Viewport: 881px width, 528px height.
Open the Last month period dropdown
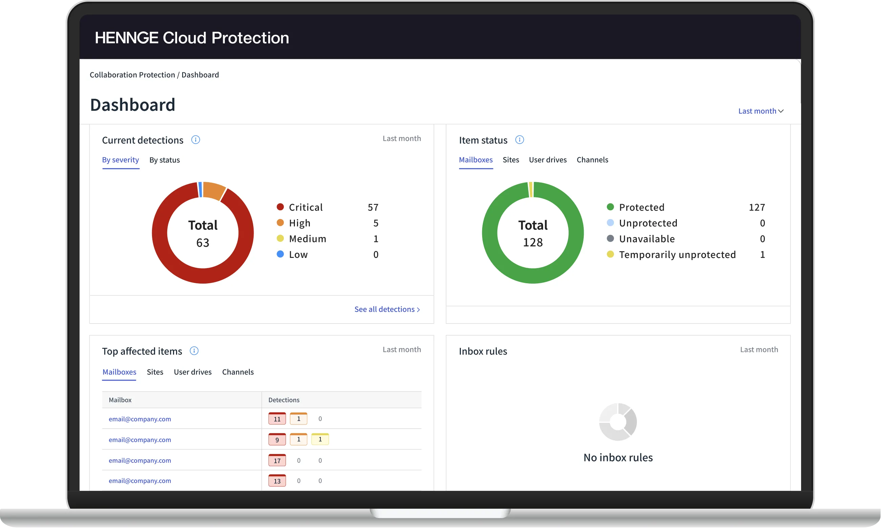(760, 111)
